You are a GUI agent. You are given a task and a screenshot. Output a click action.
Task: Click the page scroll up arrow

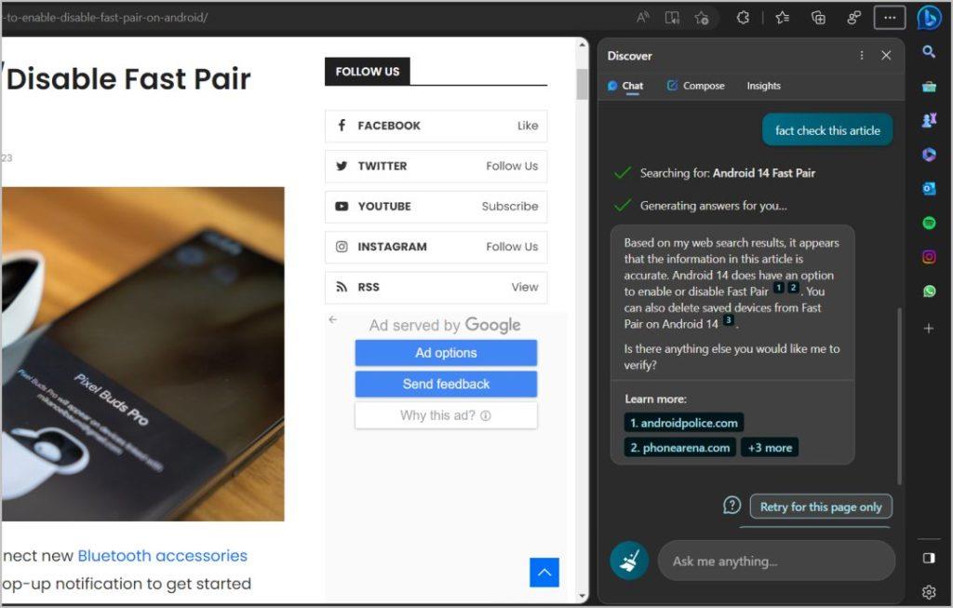click(583, 45)
